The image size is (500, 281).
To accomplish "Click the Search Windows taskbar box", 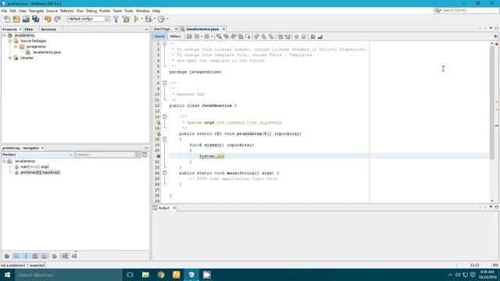I will [x=69, y=275].
